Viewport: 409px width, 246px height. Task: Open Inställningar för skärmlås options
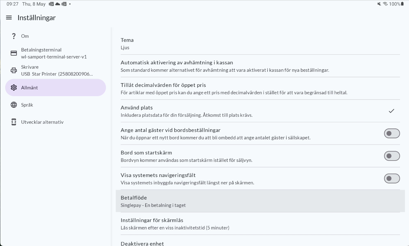coord(260,224)
